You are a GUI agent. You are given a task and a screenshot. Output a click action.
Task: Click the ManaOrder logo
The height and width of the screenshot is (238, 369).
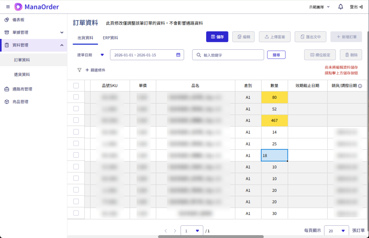(x=37, y=7)
